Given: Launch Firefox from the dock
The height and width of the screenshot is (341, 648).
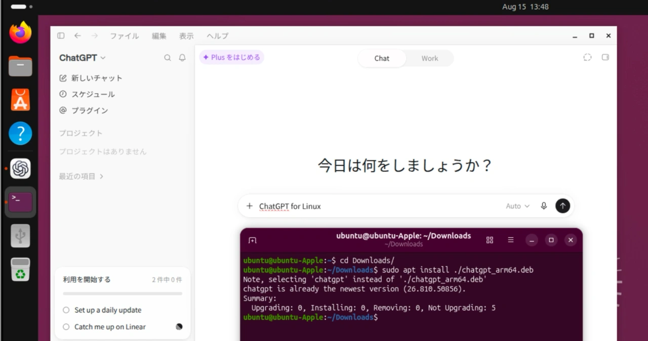Looking at the screenshot, I should pos(20,33).
